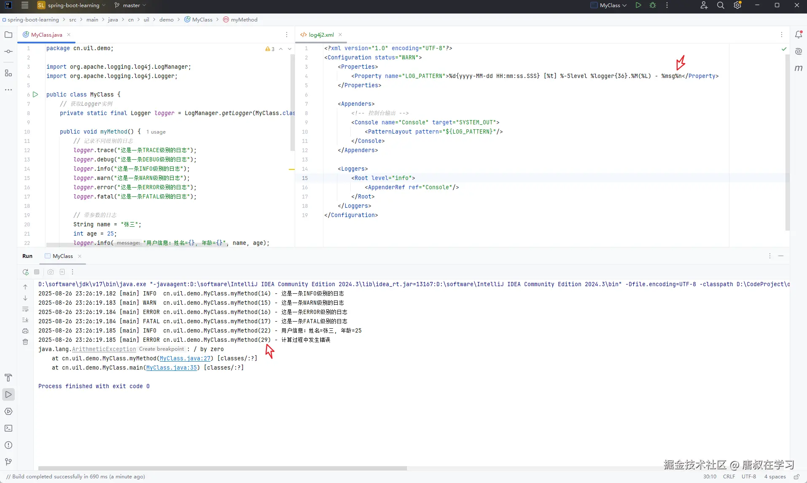Select the log4j2.xml editor tab
This screenshot has width=807, height=483.
(321, 35)
